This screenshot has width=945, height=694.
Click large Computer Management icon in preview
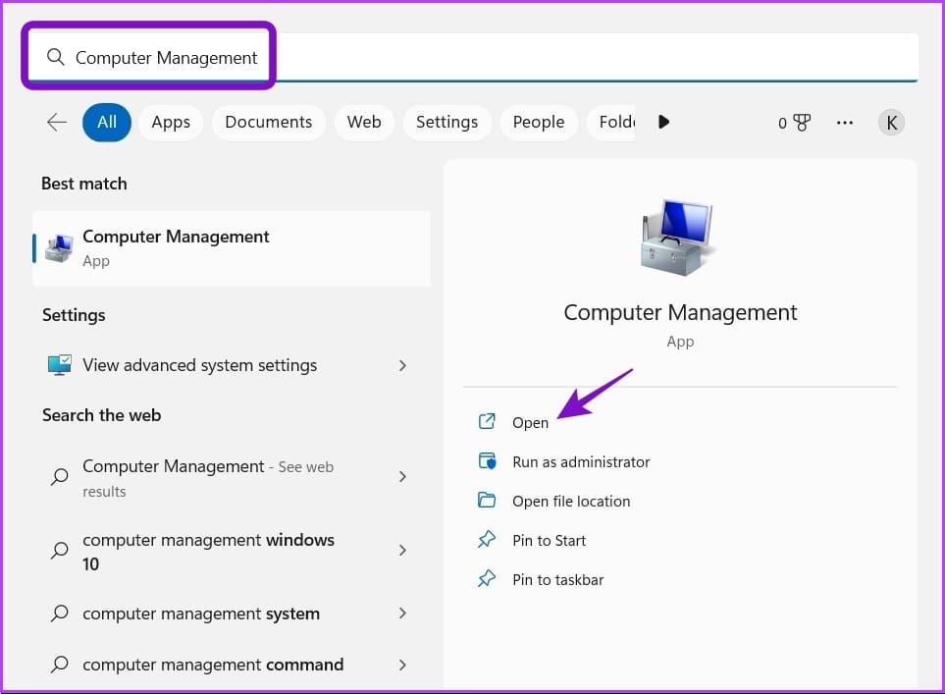pos(676,238)
